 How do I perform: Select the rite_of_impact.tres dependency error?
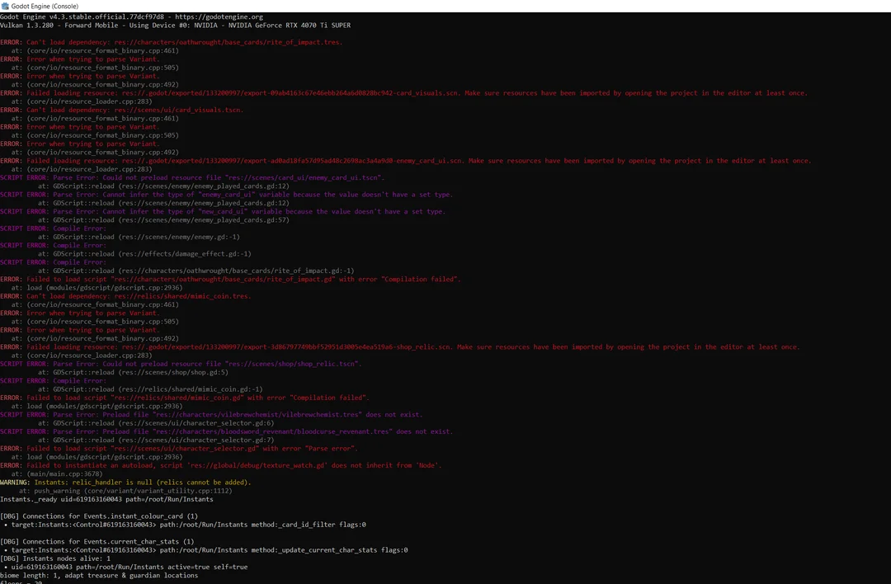pos(181,42)
